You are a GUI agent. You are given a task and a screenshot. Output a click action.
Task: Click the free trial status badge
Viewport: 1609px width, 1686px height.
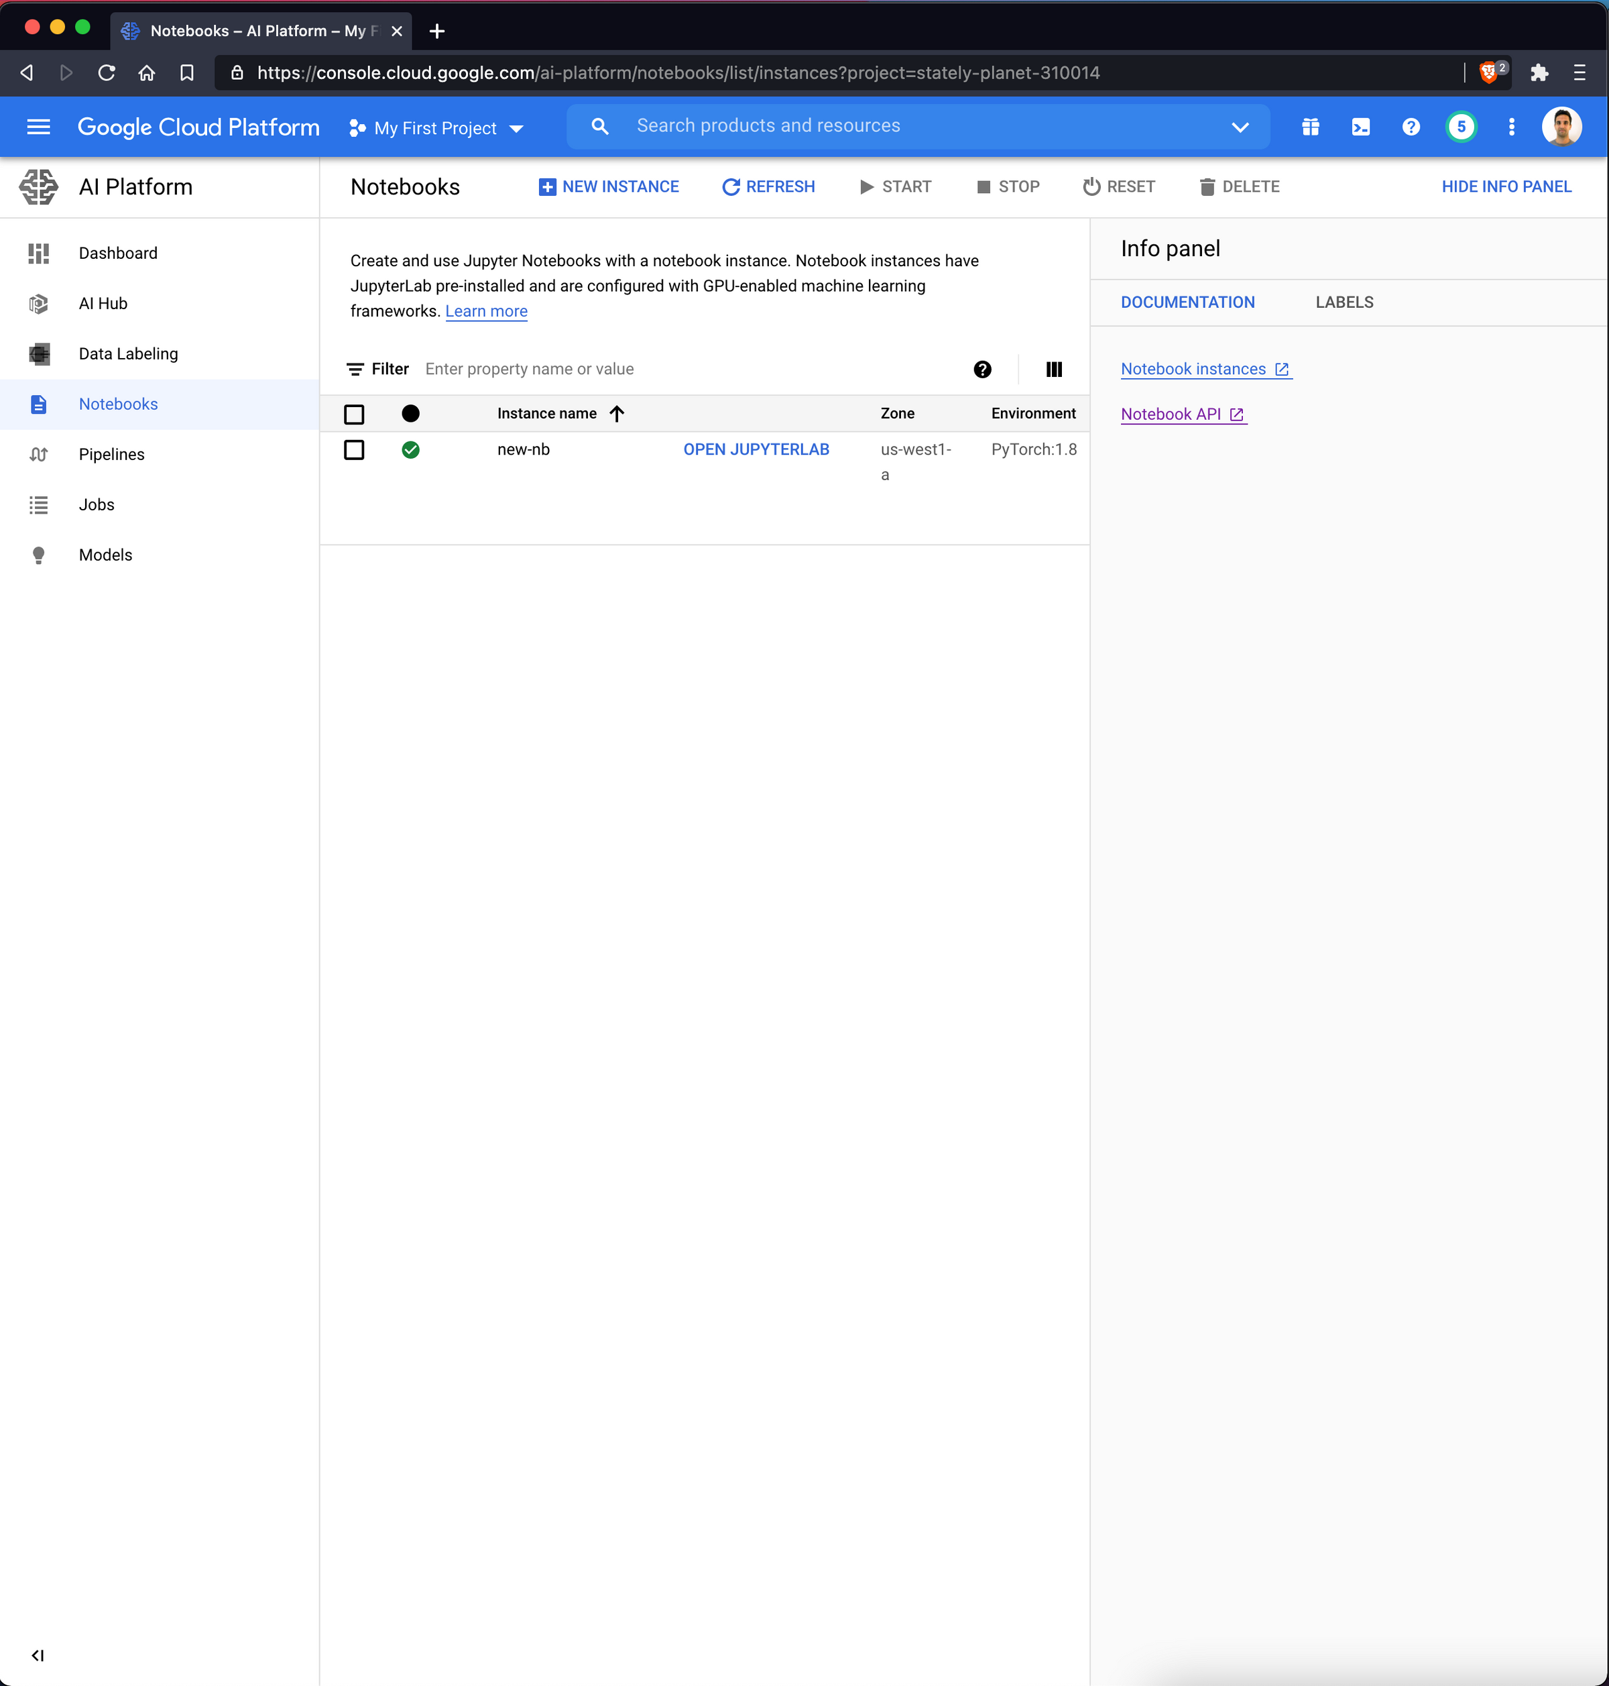(1462, 126)
